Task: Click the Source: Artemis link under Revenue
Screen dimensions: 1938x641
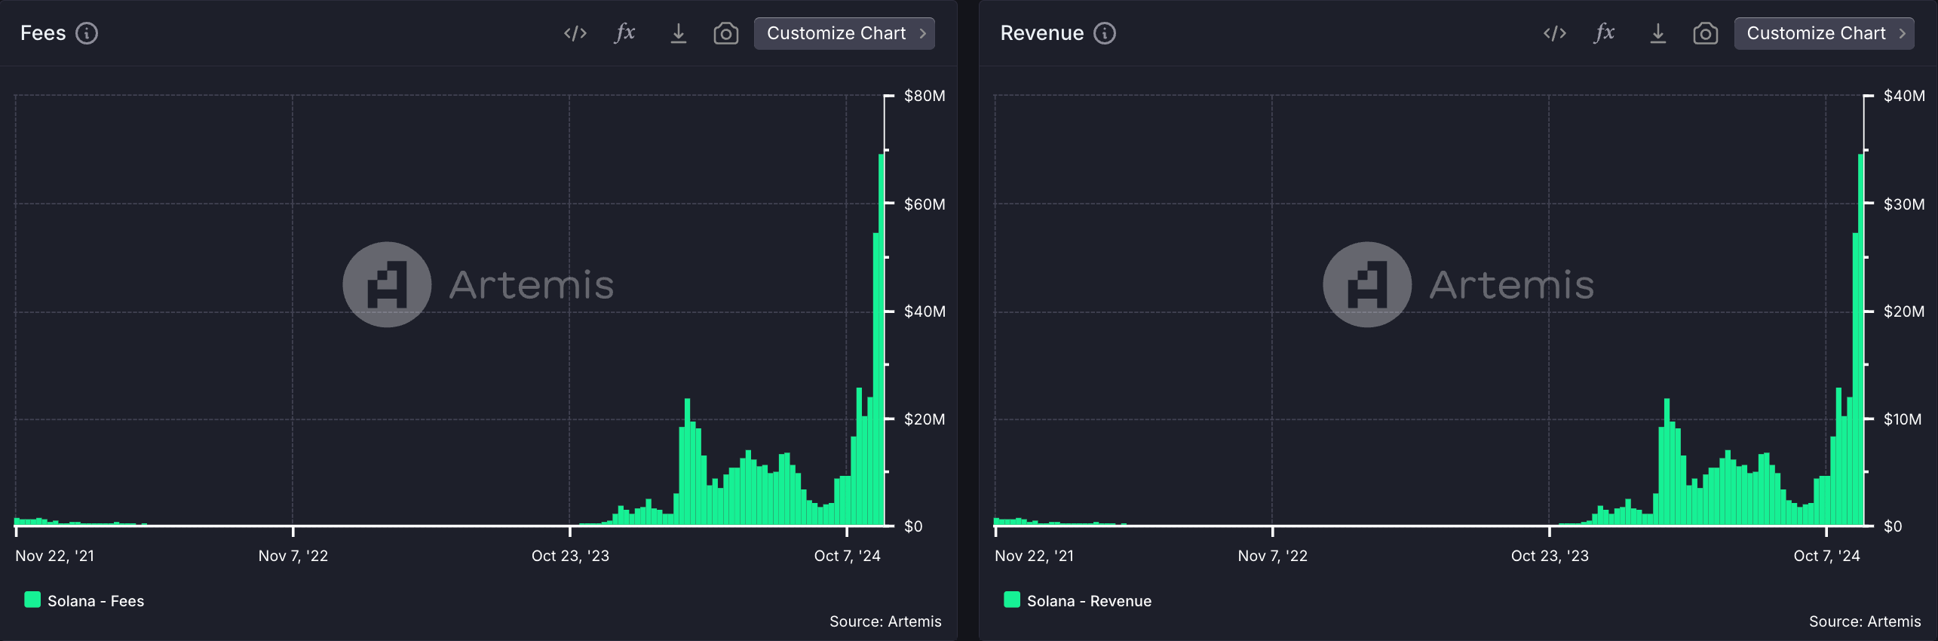Action: (x=1865, y=621)
